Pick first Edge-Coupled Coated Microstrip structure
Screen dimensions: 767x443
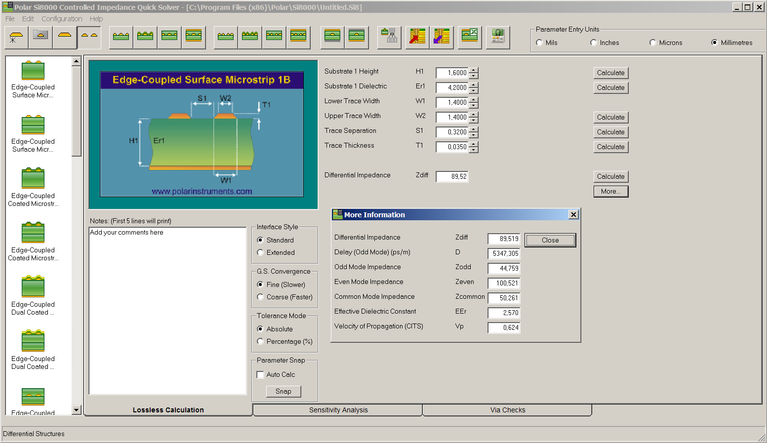(33, 188)
